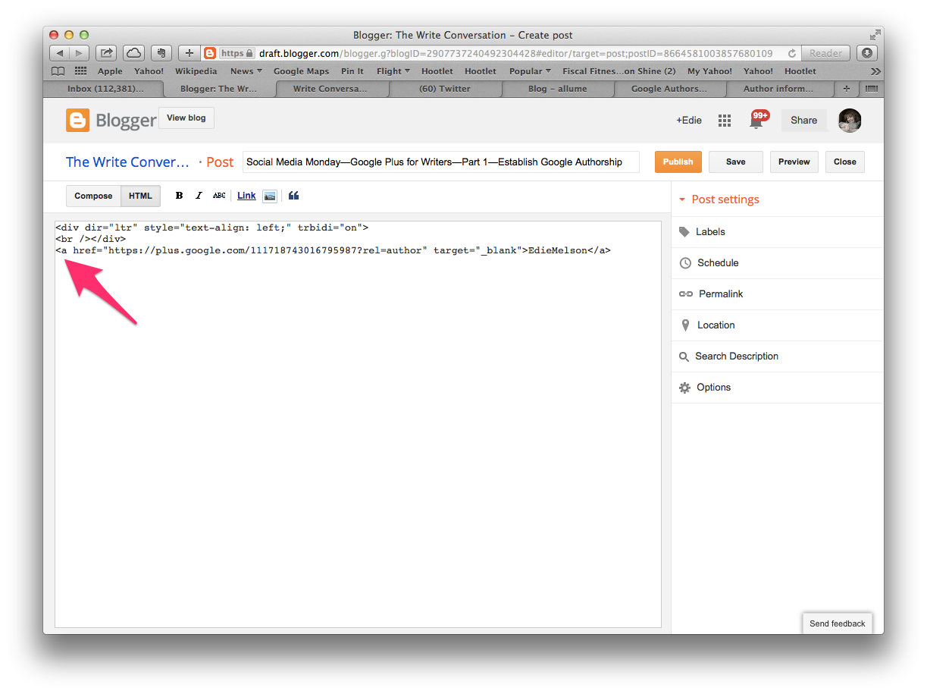Switch to Compose mode
This screenshot has height=694, width=927.
pyautogui.click(x=93, y=196)
